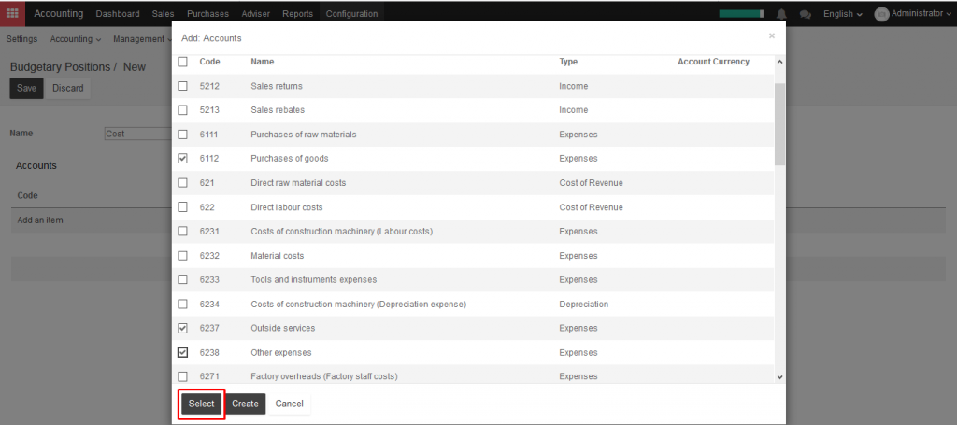This screenshot has height=425, width=957.
Task: Expand the Accounting submenu dropdown
Action: click(x=76, y=39)
